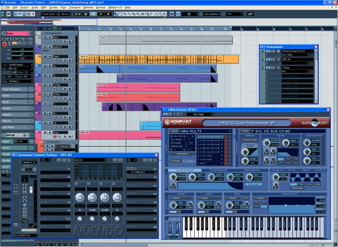Switch to Filter Envelope tab in Kompakt
Viewport: 338px width, 247px height.
coord(218,170)
